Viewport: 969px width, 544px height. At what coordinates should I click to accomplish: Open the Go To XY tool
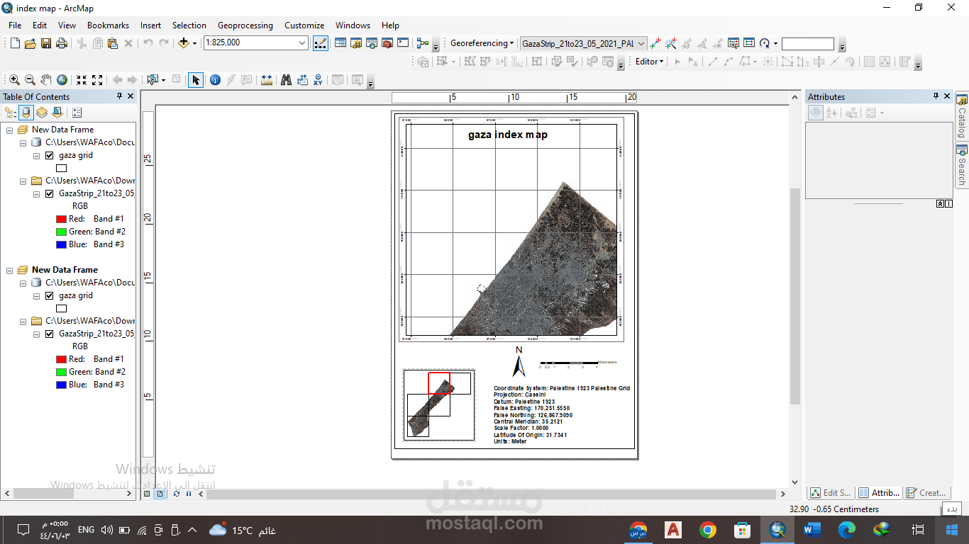click(318, 80)
